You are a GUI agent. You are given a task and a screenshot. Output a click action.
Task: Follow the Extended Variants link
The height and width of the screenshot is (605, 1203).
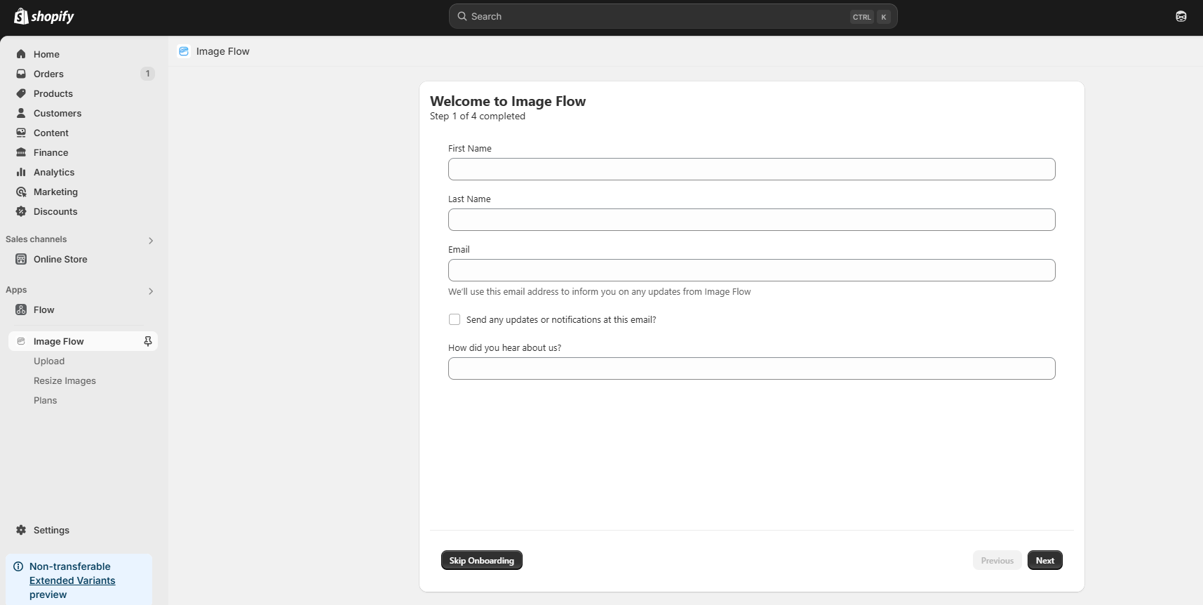point(72,580)
